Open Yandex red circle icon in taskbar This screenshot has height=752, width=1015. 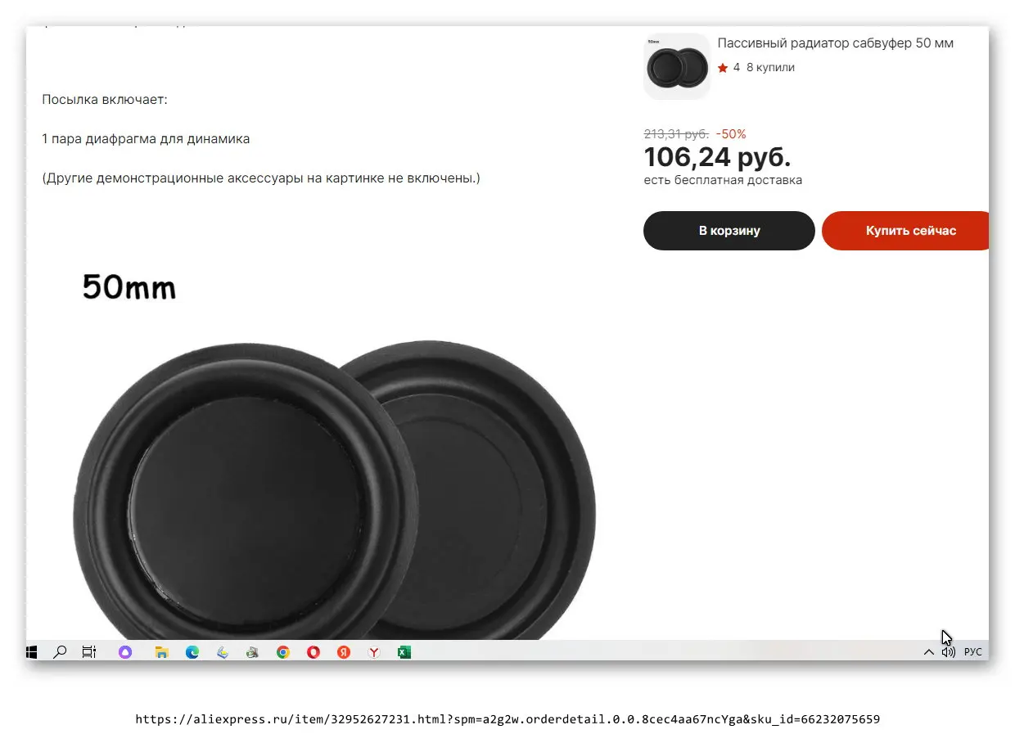344,652
